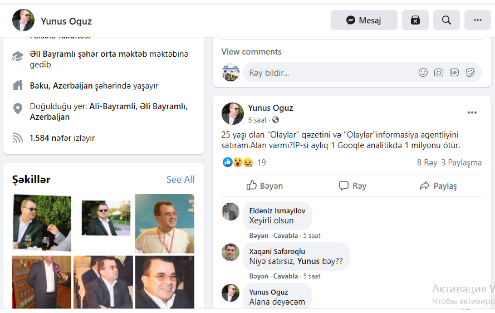Open 3 Paylaşma shares list

pos(461,163)
